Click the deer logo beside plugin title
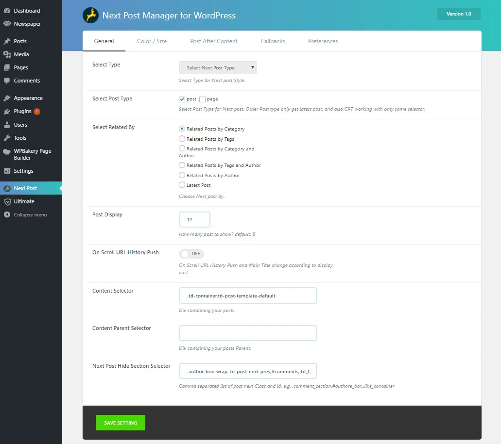 [90, 16]
